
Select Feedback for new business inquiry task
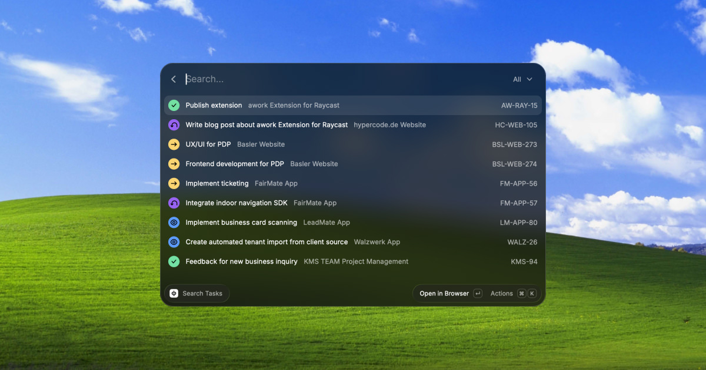tap(352, 261)
